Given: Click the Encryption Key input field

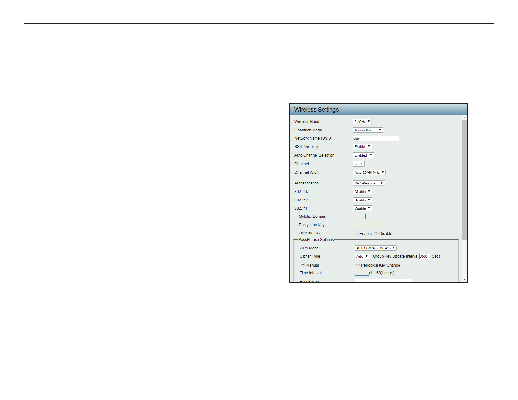Looking at the screenshot, I should pyautogui.click(x=372, y=225).
